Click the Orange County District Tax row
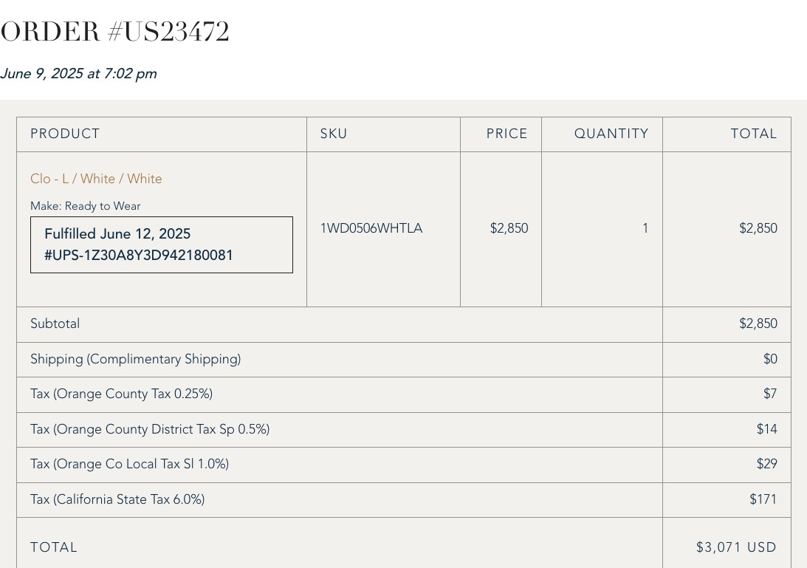This screenshot has height=568, width=807. tap(403, 429)
